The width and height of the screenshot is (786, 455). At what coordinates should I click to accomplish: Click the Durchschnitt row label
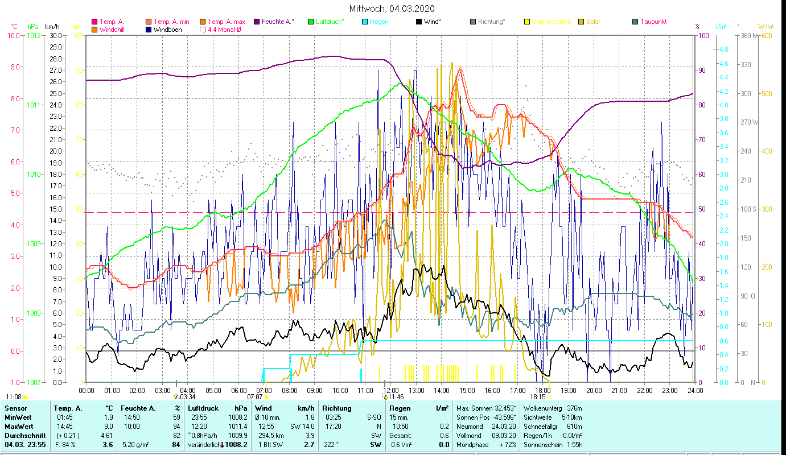click(x=24, y=436)
